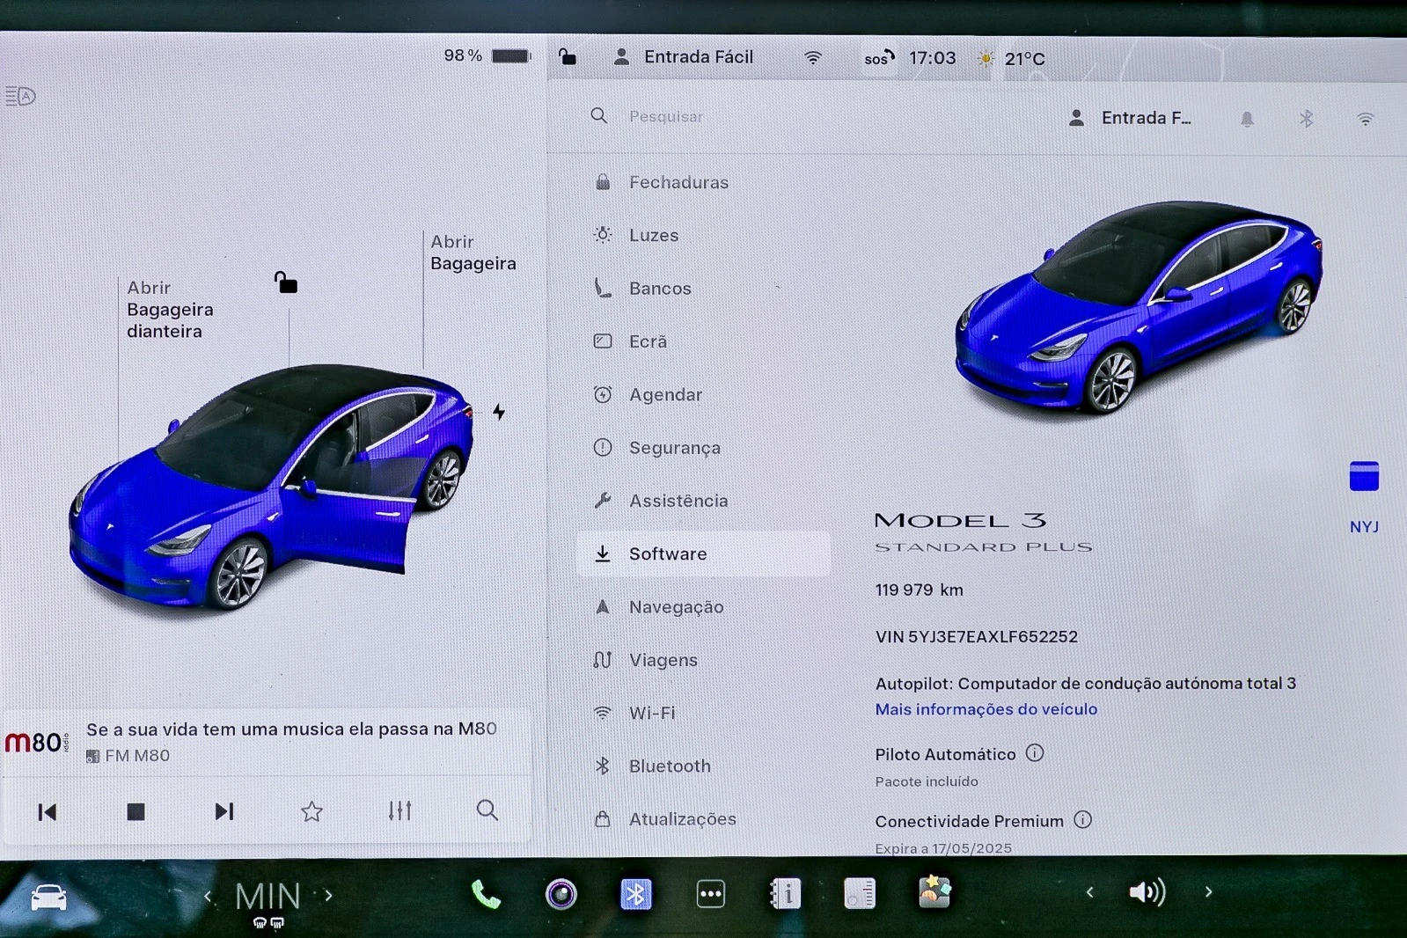The image size is (1407, 938).
Task: Tap Abrir Bagageira to open the trunk
Action: coord(473,253)
